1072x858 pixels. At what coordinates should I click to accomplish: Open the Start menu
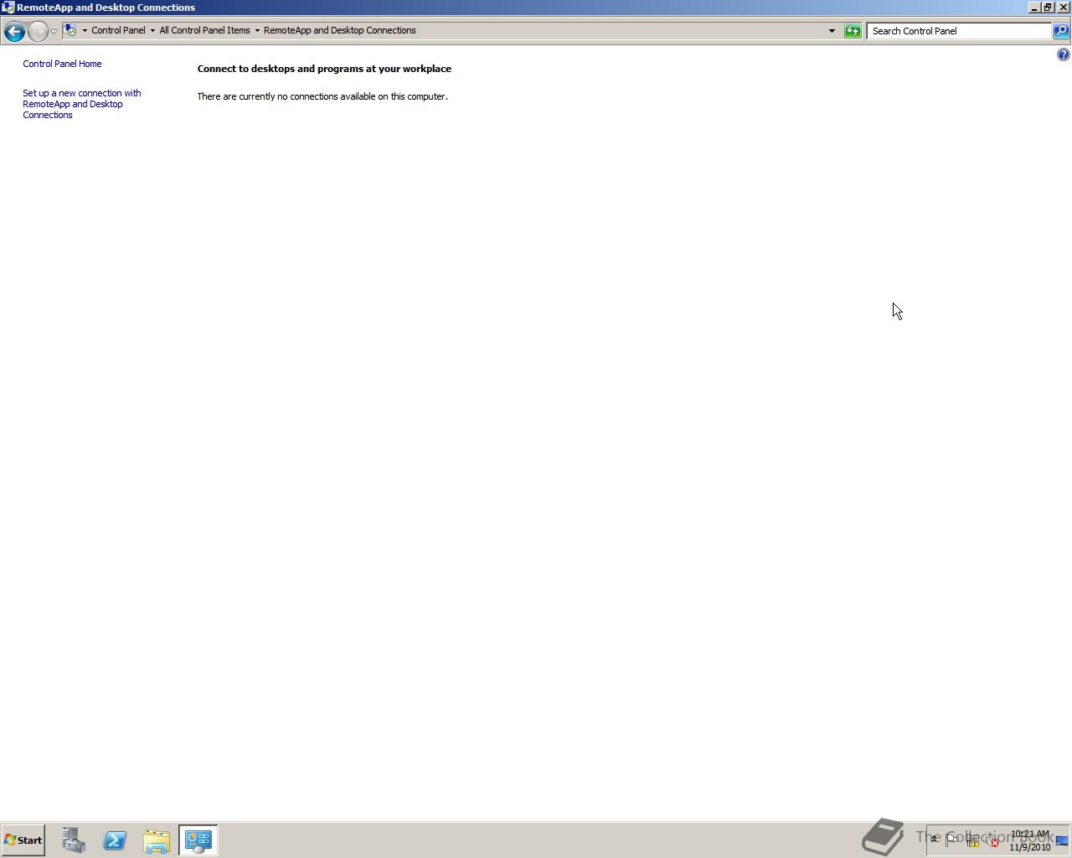[x=23, y=840]
